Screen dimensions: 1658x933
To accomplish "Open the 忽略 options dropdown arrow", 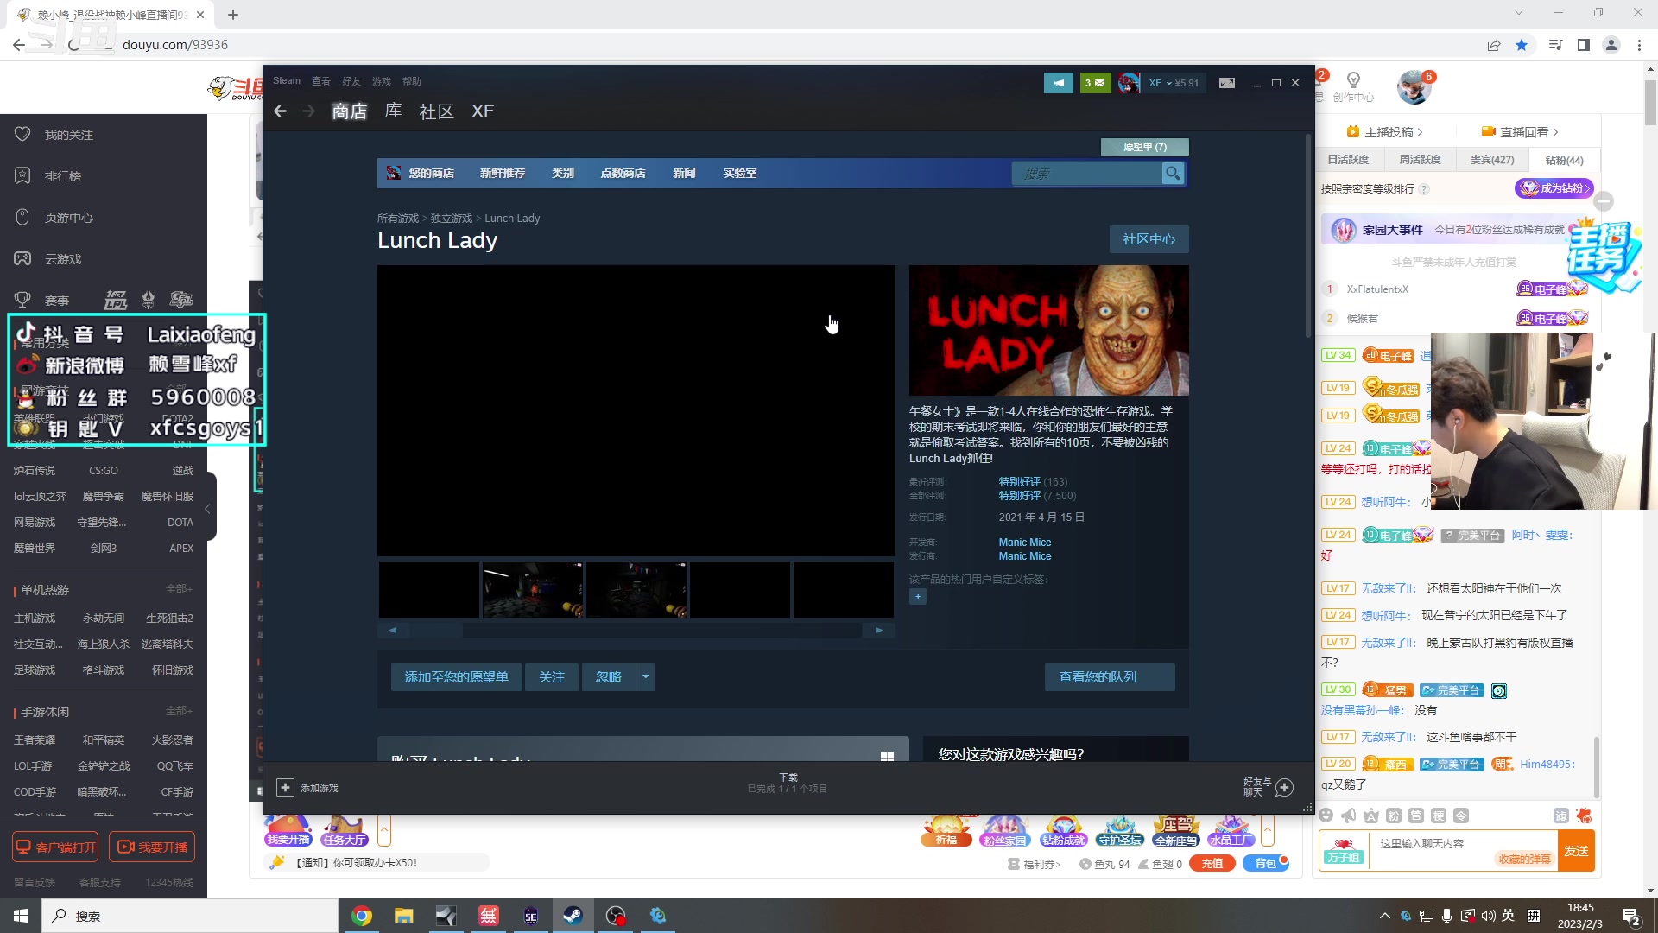I will click(645, 677).
